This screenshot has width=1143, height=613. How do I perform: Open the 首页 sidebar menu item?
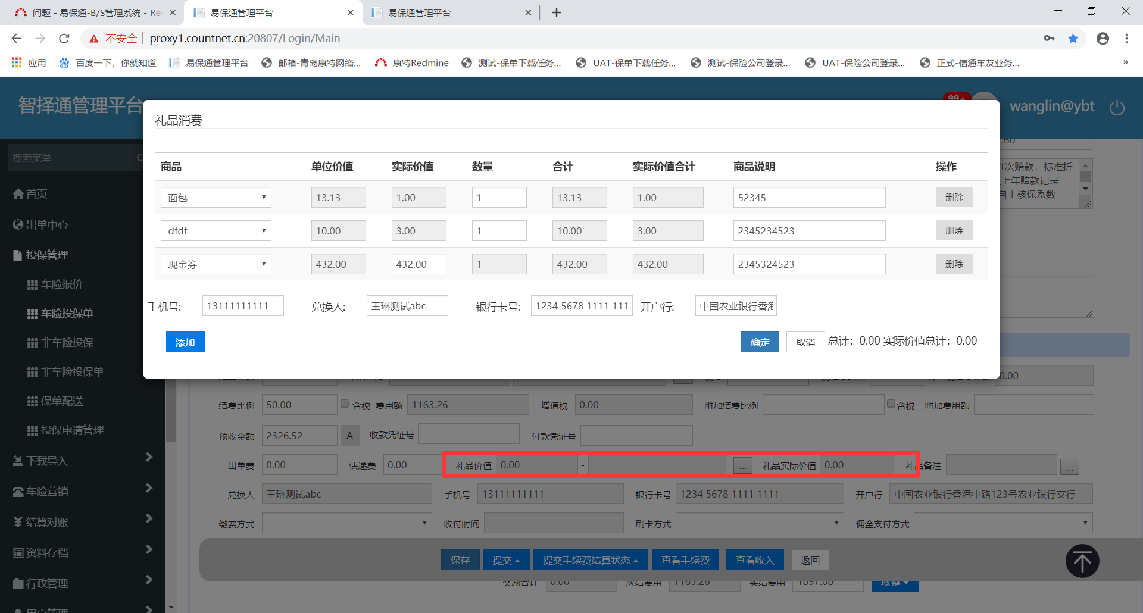click(x=36, y=194)
